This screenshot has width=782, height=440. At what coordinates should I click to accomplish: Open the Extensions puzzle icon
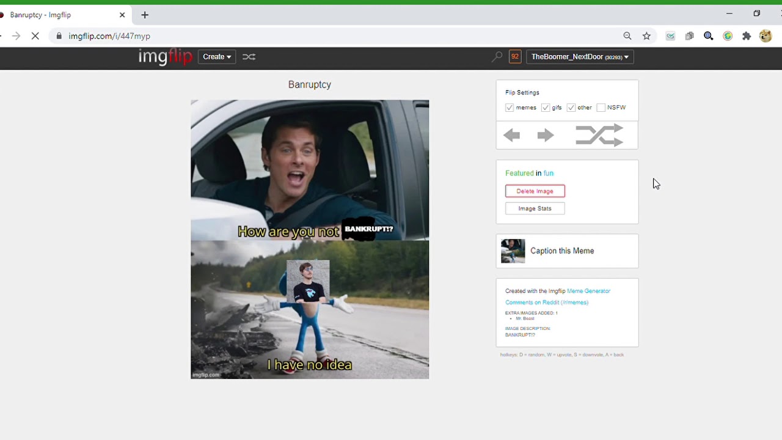coord(747,36)
